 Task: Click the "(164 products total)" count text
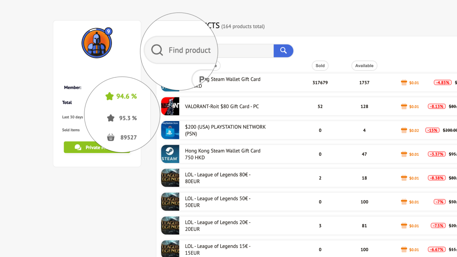[243, 27]
